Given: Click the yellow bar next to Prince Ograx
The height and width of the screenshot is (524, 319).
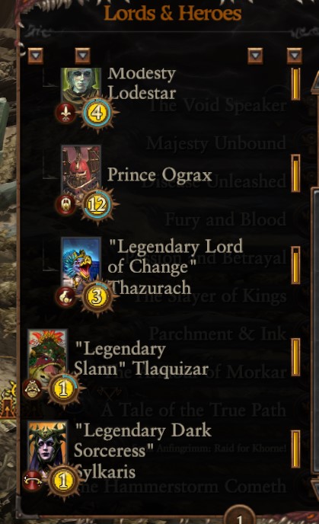Looking at the screenshot, I should (x=295, y=174).
